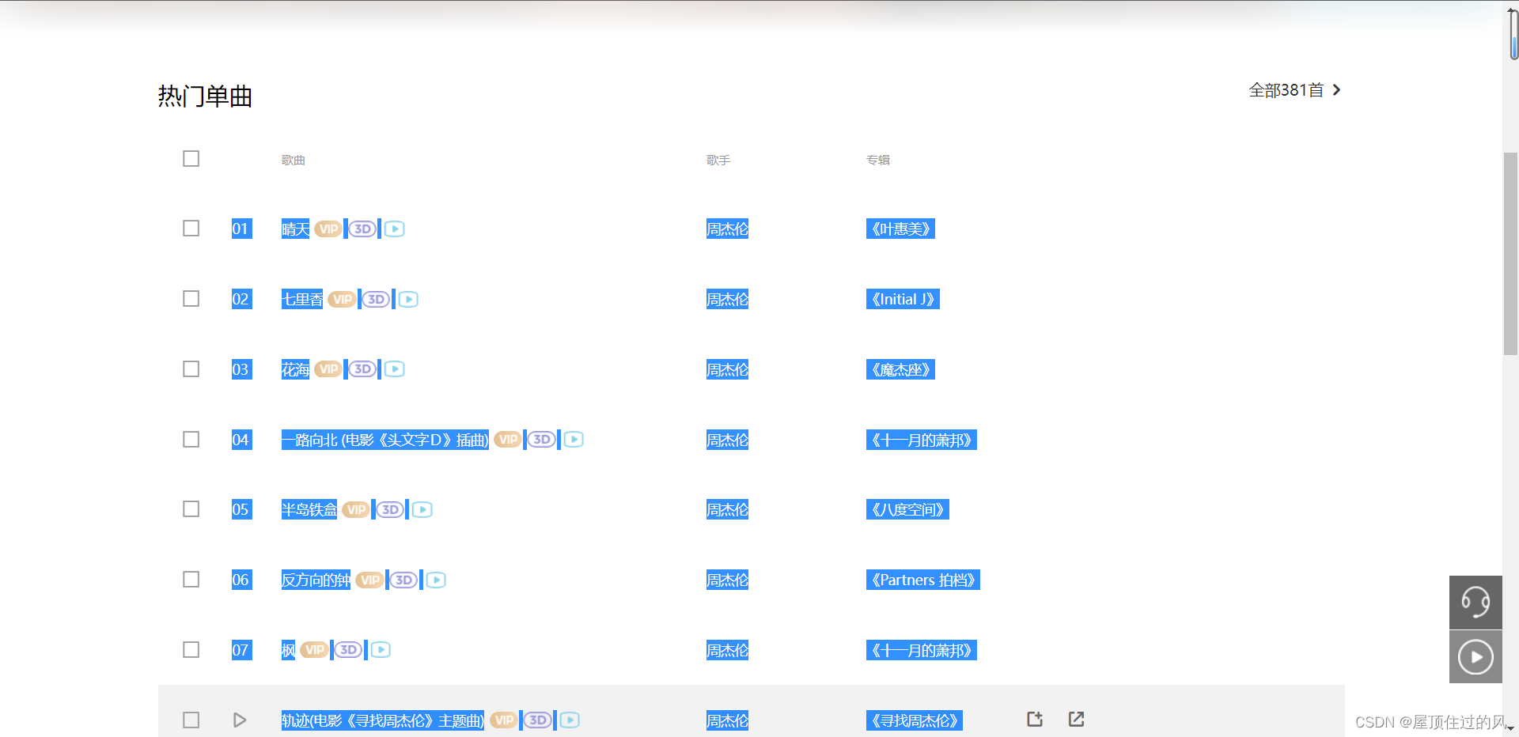Open album 《Partners 拍档》
1519x737 pixels.
coord(923,580)
